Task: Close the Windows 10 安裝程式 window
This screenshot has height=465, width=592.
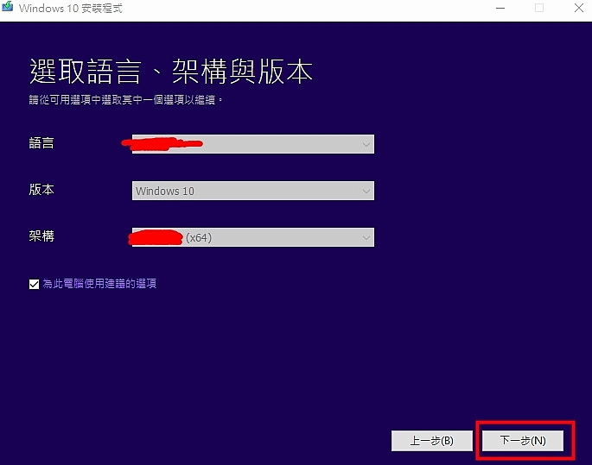Action: 579,8
